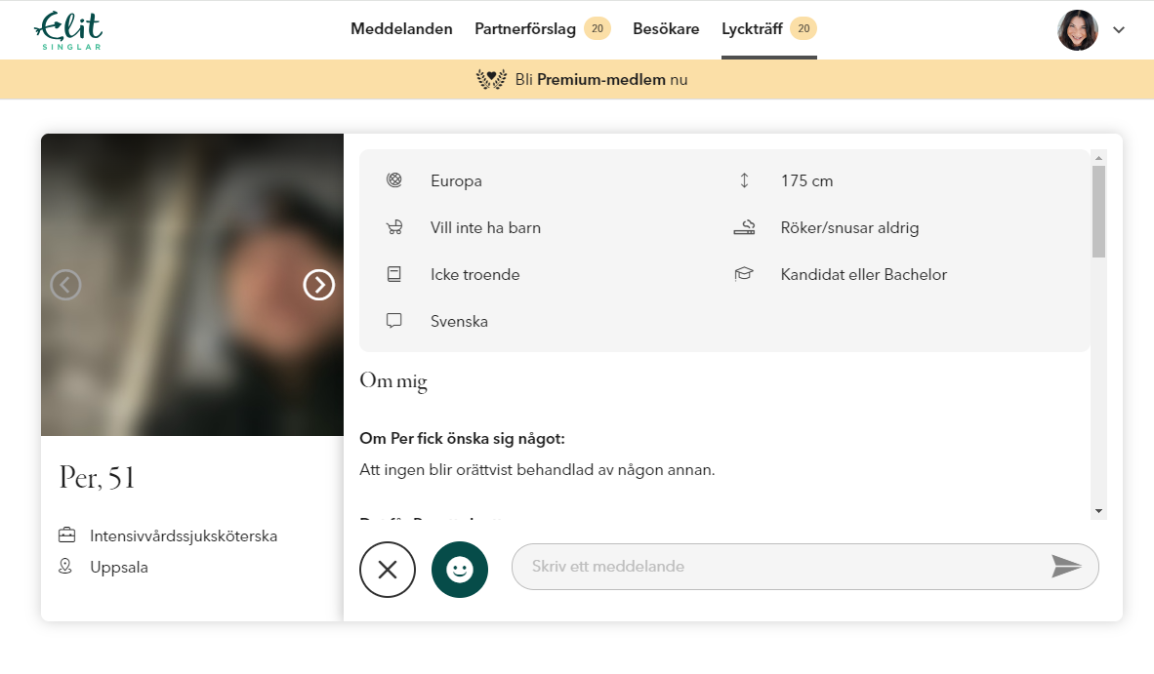Click the Icke troende text
The height and width of the screenshot is (674, 1154).
pyautogui.click(x=474, y=275)
